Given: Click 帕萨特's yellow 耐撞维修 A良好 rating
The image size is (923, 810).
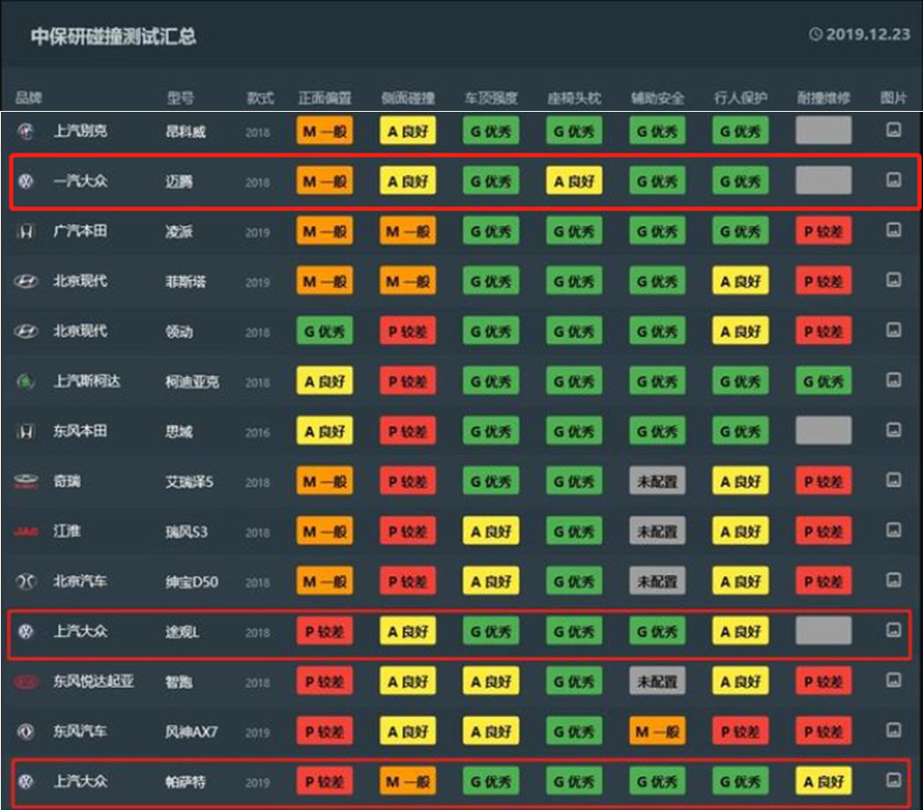Looking at the screenshot, I should (x=823, y=782).
